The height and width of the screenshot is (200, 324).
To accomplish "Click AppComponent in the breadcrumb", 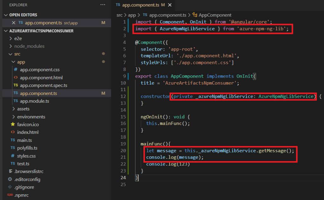I will 215,15.
